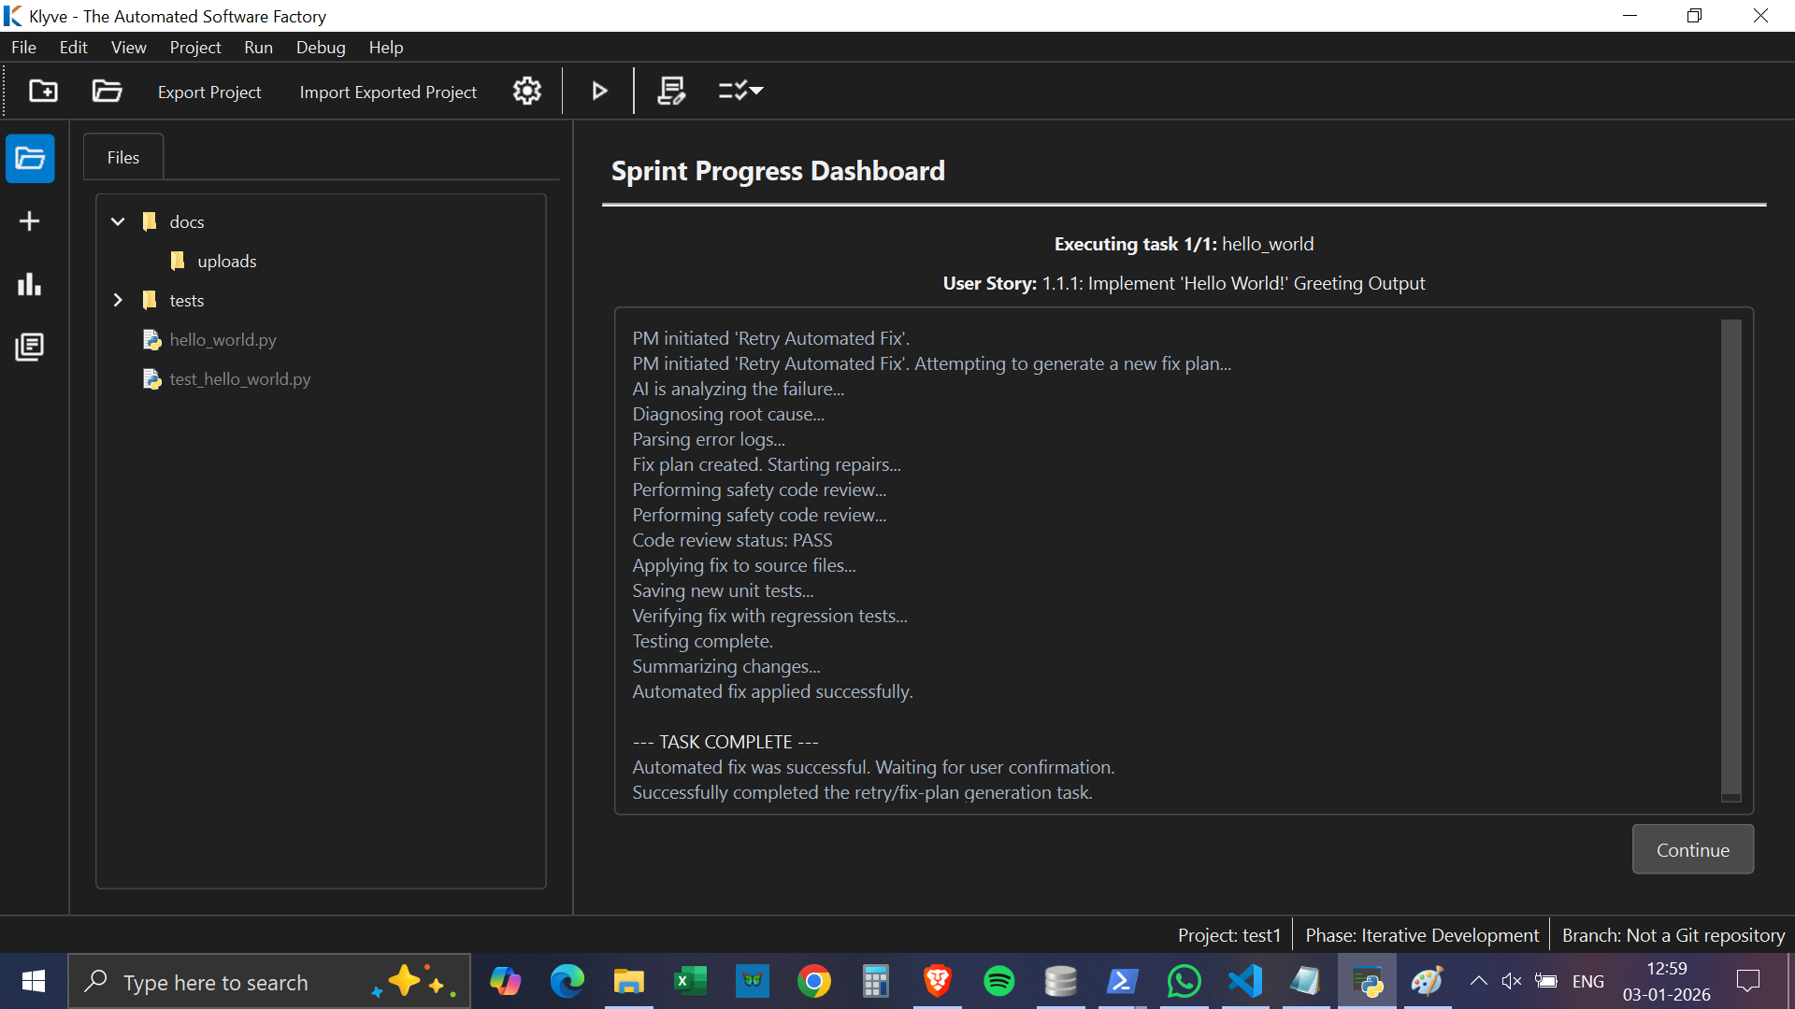The height and width of the screenshot is (1009, 1795).
Task: Expand the tests folder chevron
Action: pyautogui.click(x=118, y=300)
